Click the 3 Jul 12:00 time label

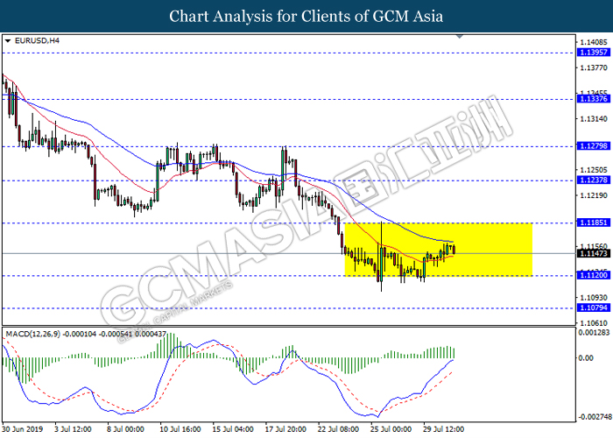(x=73, y=429)
